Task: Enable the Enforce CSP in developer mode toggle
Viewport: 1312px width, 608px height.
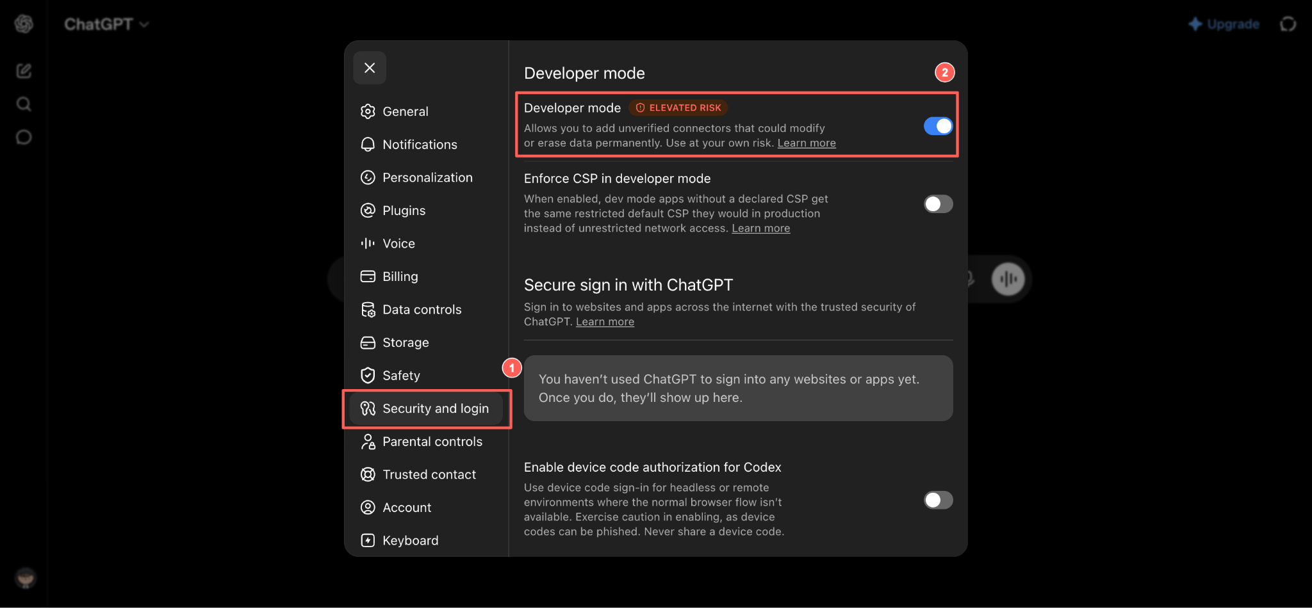Action: 938,204
